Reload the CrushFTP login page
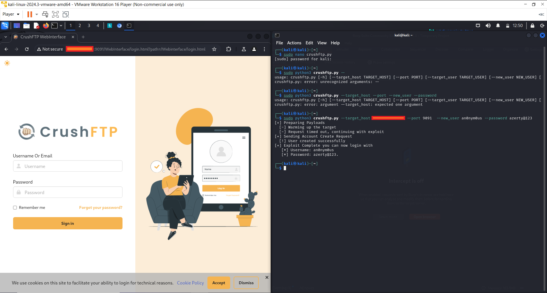Viewport: 547px width, 293px height. click(27, 49)
